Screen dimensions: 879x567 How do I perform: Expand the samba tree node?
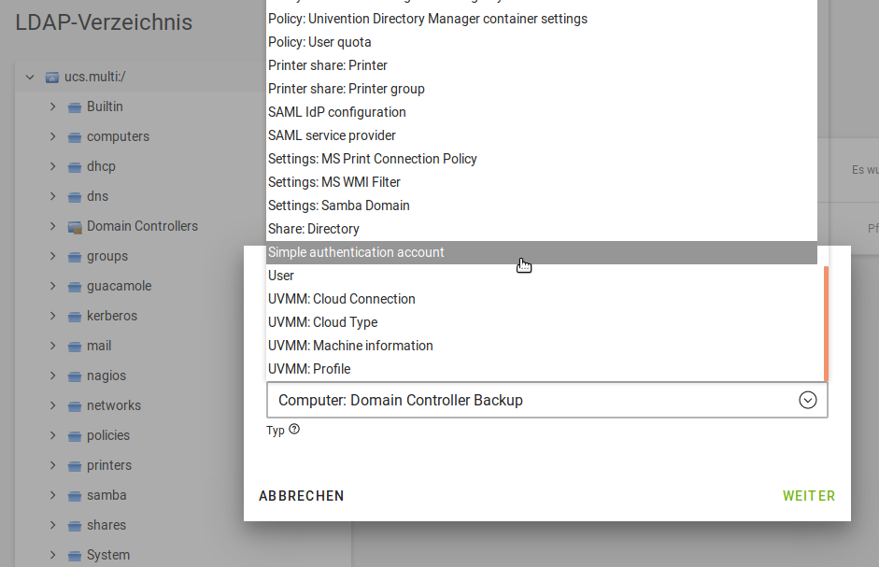pyautogui.click(x=52, y=495)
